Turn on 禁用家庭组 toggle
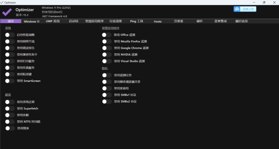Image resolution: width=279 pixels, height=149 pixels. [107, 88]
